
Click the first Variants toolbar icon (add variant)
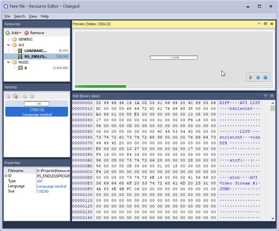8,96
